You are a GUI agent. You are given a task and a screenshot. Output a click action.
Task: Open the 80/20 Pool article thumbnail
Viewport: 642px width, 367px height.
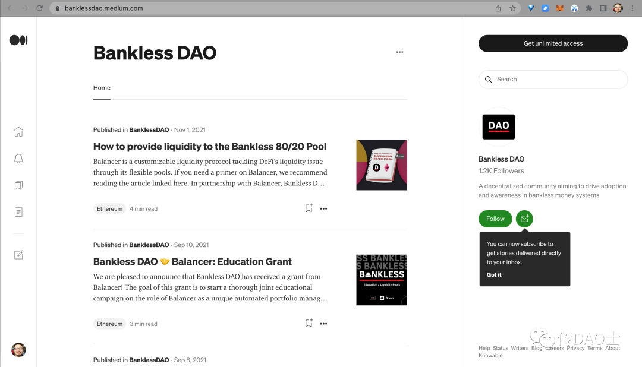382,165
